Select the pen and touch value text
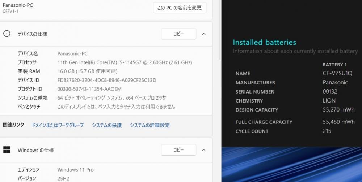This screenshot has height=182, width=362. pyautogui.click(x=116, y=107)
